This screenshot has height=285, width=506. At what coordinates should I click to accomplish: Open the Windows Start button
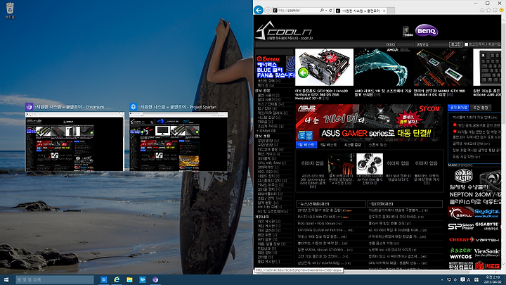6,280
